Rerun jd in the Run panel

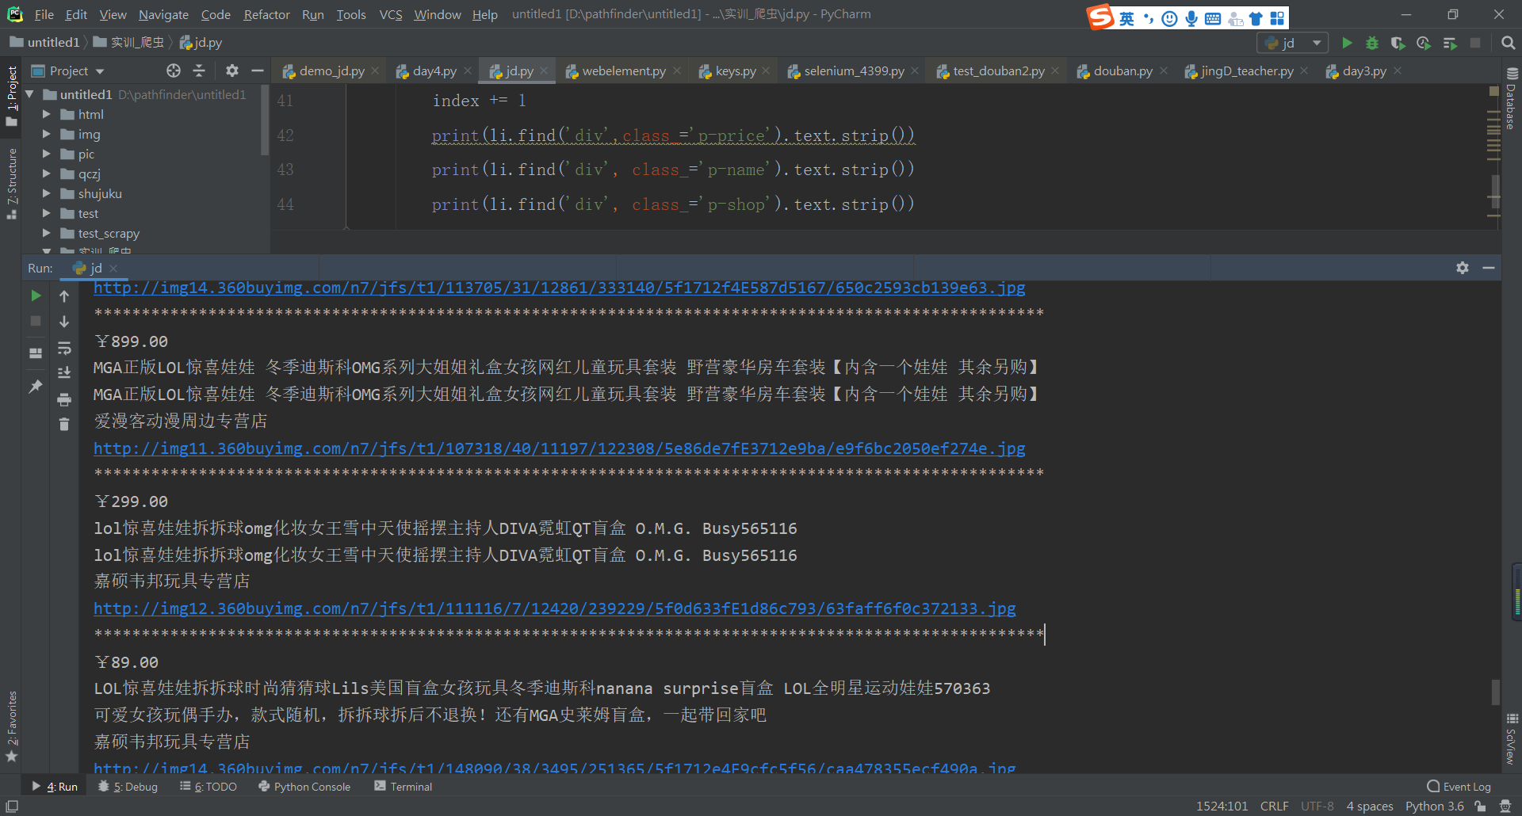point(36,296)
